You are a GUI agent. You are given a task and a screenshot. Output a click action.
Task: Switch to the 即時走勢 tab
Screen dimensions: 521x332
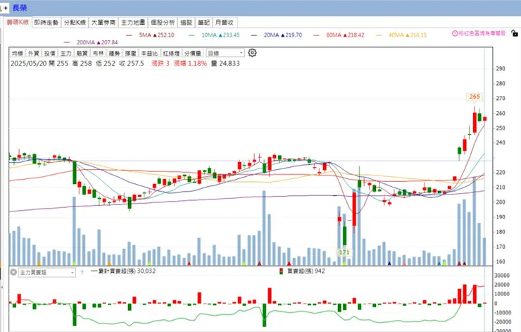coord(46,23)
